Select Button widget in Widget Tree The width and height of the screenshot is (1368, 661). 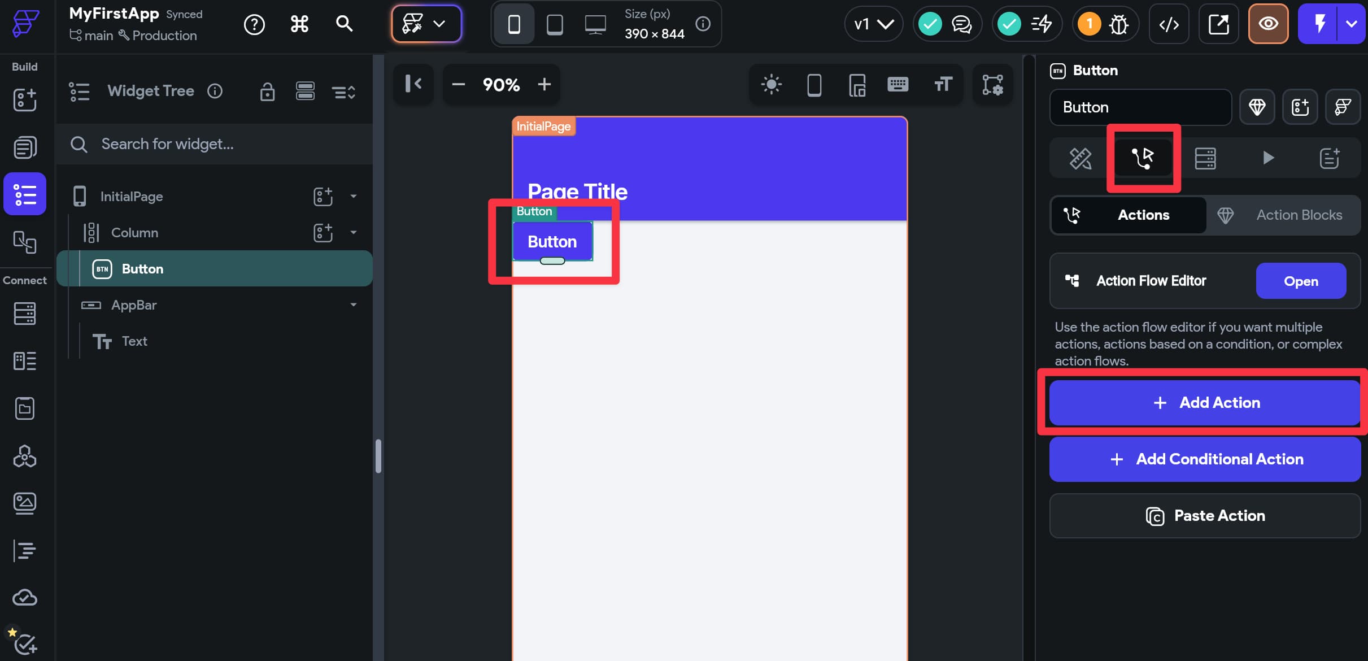pyautogui.click(x=142, y=268)
